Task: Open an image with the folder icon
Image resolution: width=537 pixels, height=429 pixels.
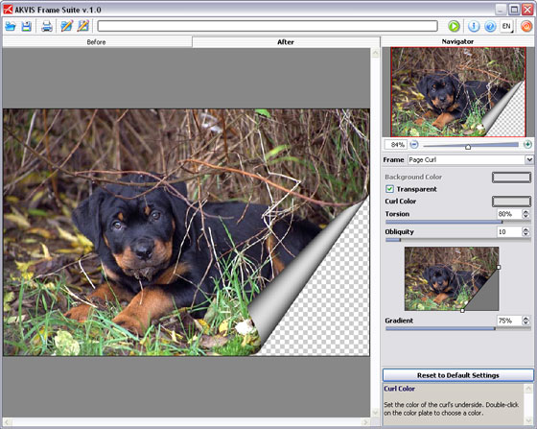Action: (11, 26)
